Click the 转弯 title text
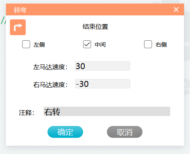Image resolution: width=190 pixels, height=154 pixels. click(20, 10)
